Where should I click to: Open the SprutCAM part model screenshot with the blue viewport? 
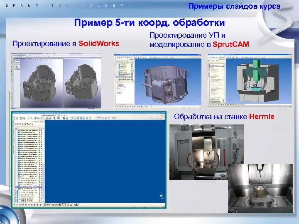click(158, 81)
